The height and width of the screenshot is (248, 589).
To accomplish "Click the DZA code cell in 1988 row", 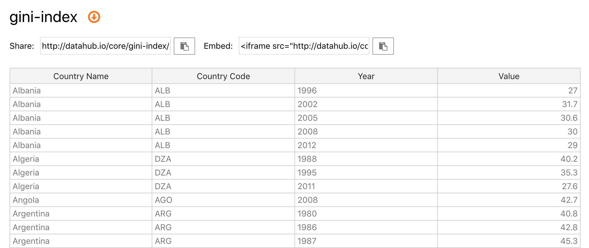I will 223,159.
